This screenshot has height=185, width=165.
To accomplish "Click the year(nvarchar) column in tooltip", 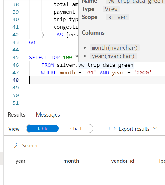I will coord(113,56).
